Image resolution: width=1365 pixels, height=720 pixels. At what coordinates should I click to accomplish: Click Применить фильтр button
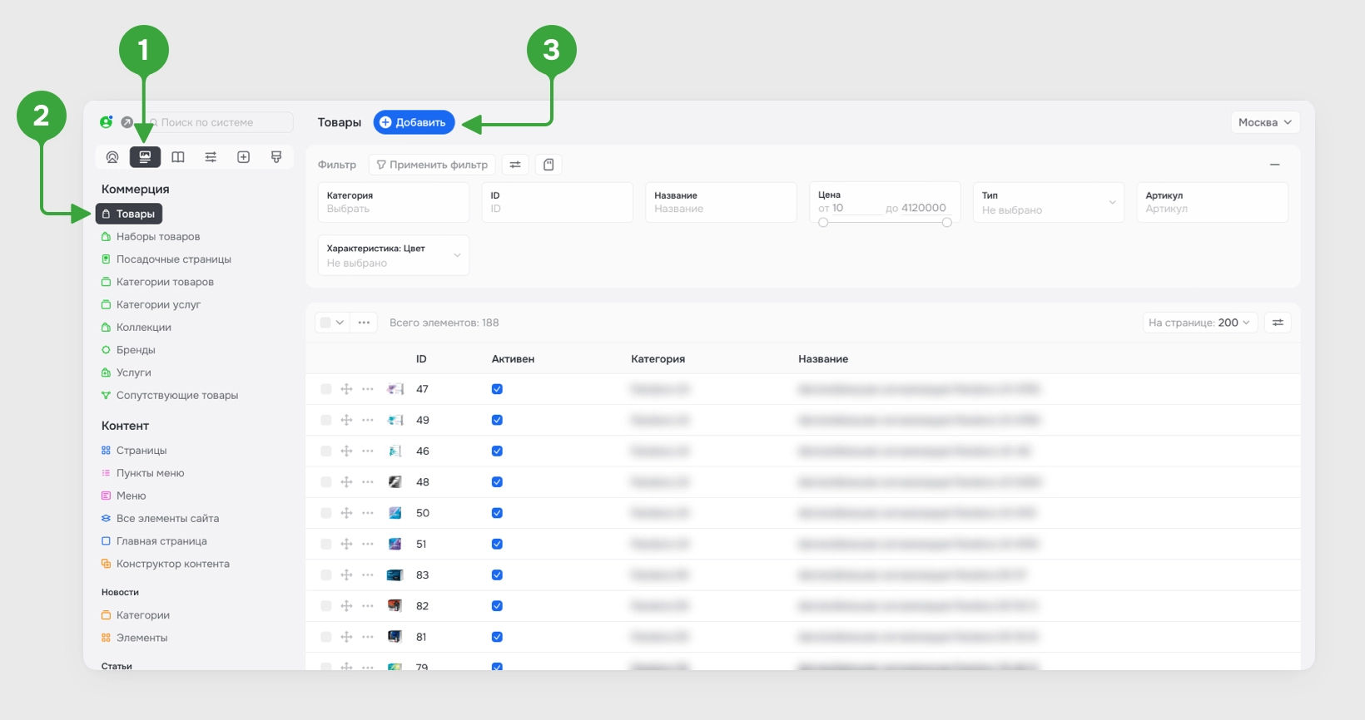tap(432, 165)
